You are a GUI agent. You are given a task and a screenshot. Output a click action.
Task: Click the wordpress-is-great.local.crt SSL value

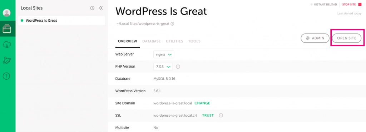[175, 115]
